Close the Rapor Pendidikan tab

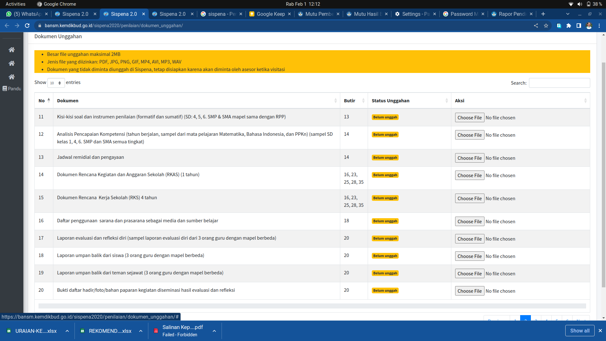[531, 14]
